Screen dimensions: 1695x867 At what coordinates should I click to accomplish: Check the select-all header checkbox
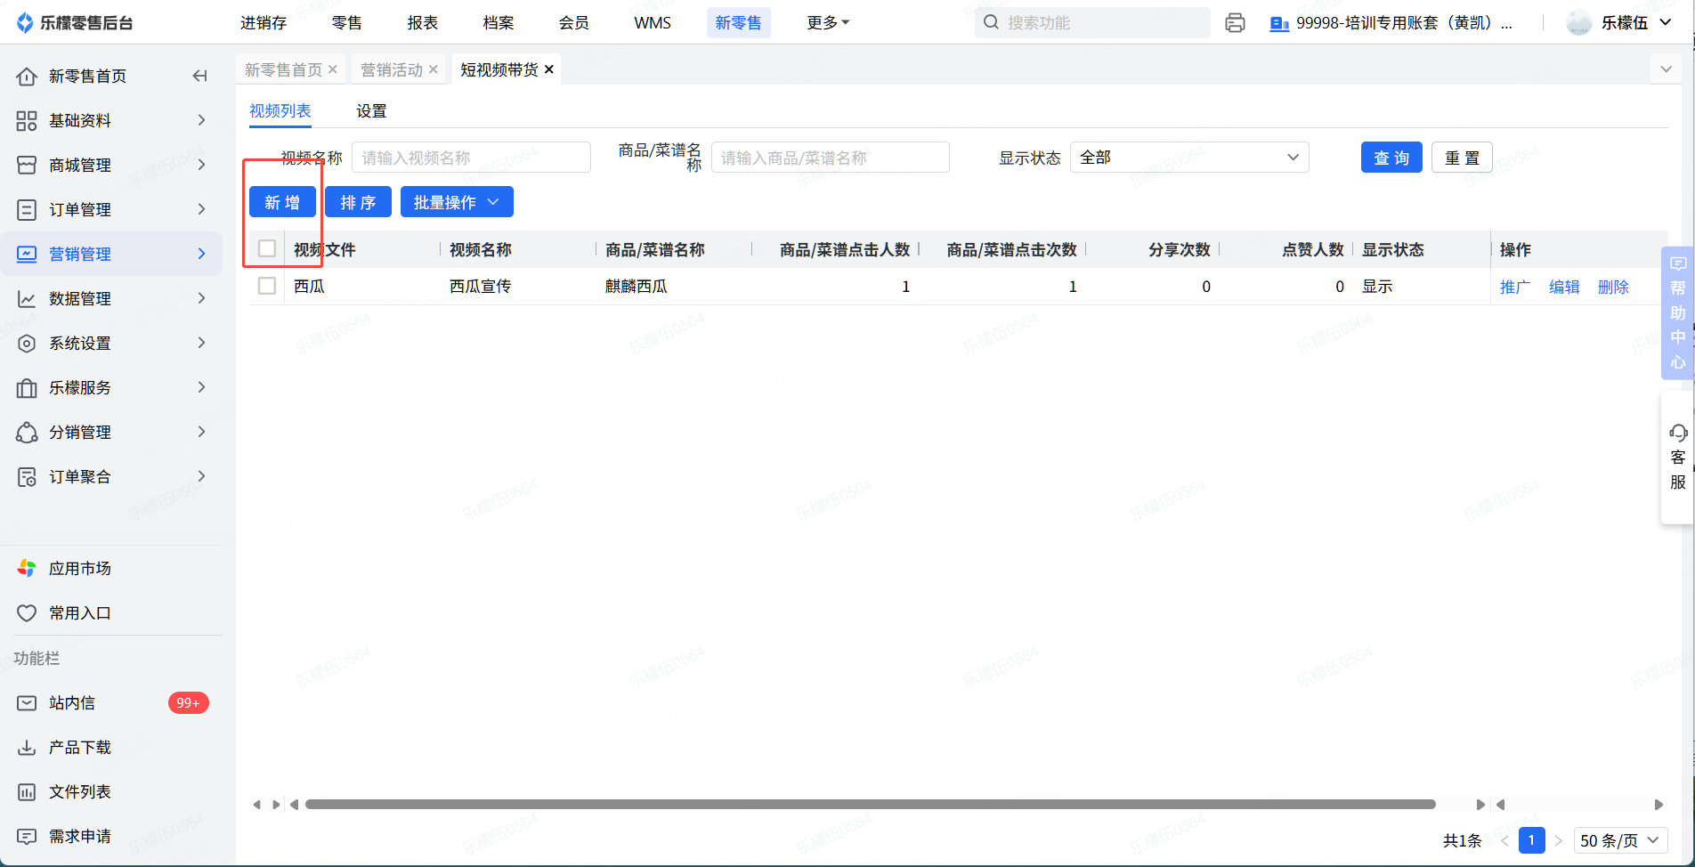tap(267, 249)
